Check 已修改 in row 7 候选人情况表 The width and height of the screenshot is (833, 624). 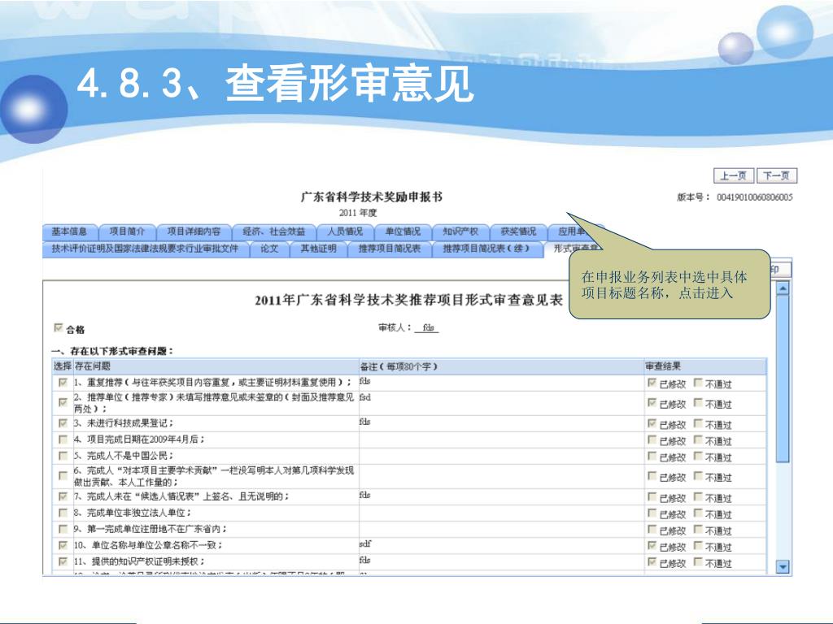pyautogui.click(x=652, y=497)
